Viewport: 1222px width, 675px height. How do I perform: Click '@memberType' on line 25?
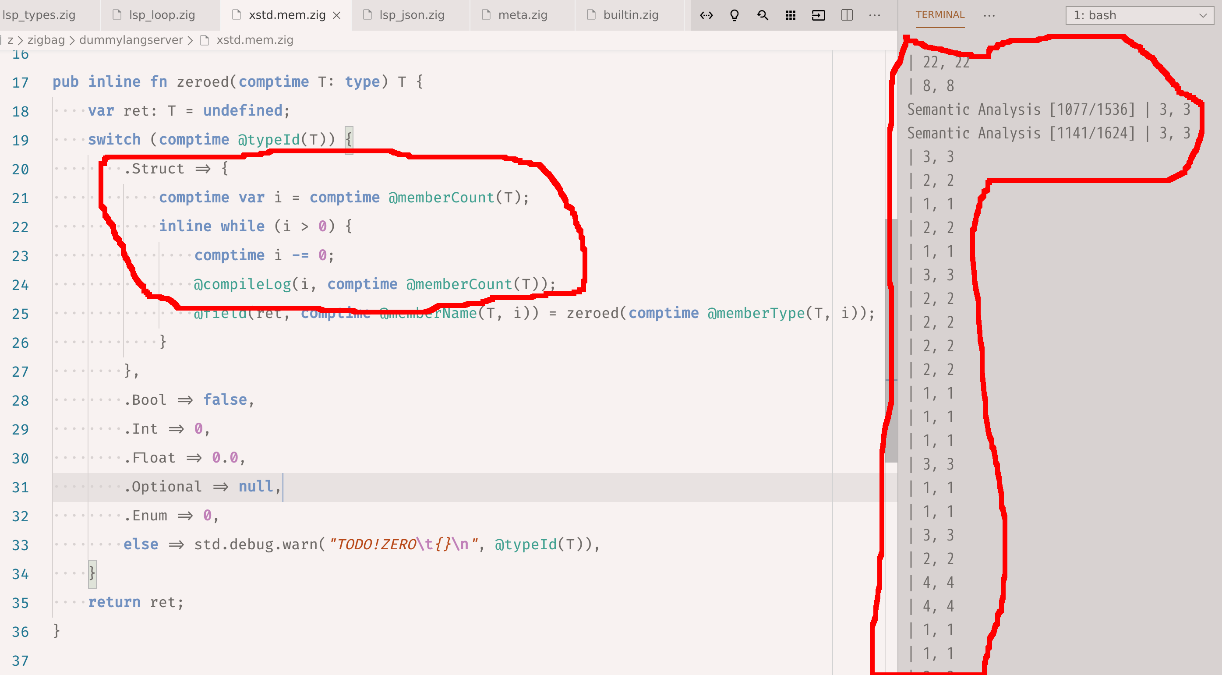tap(756, 313)
